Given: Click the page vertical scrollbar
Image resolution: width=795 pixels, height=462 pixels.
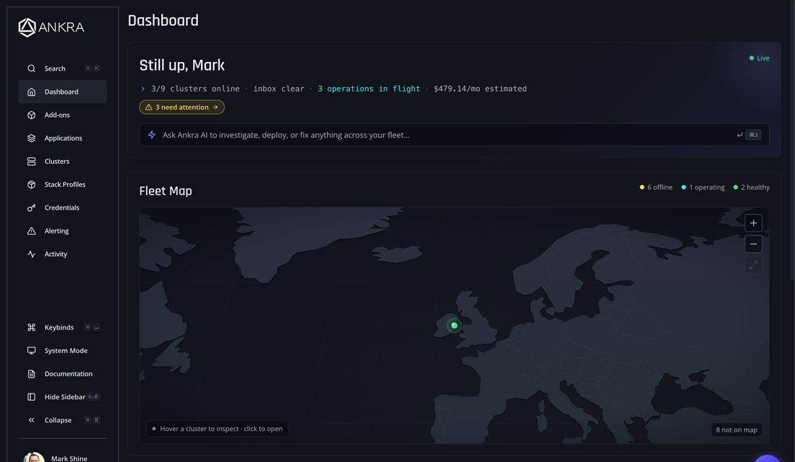Looking at the screenshot, I should point(792,140).
